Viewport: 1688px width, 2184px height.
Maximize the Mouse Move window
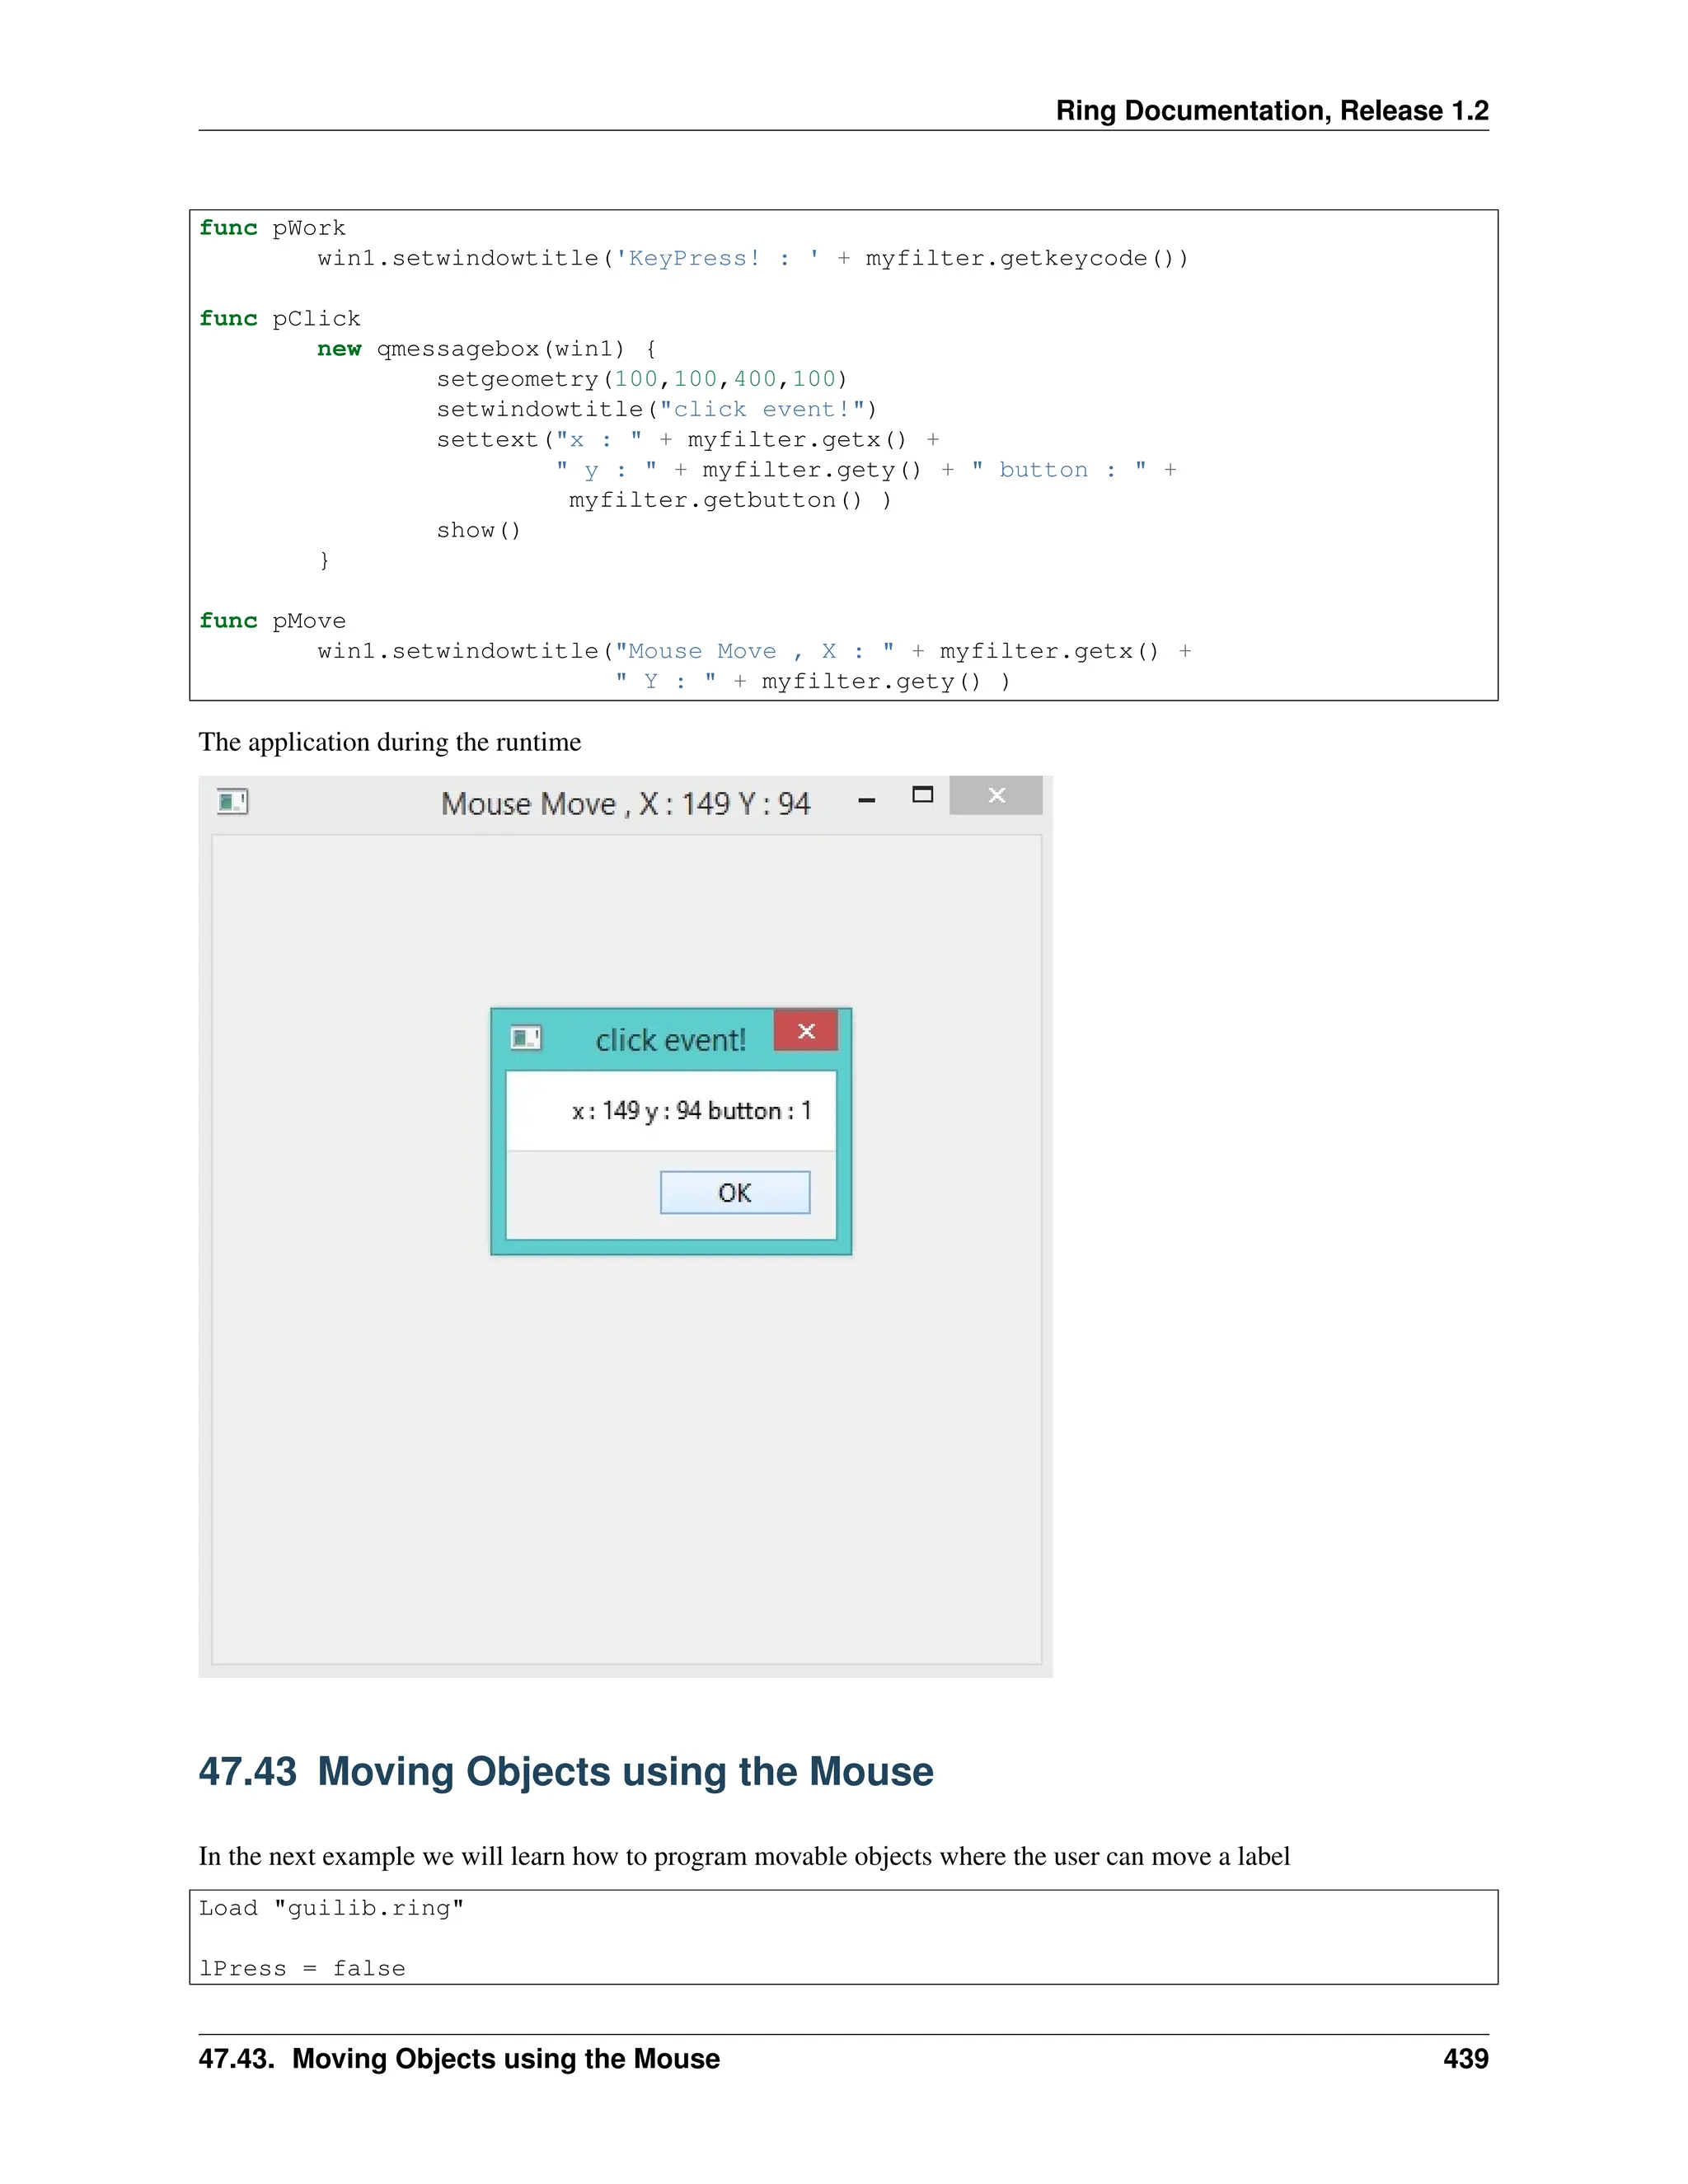(x=922, y=795)
